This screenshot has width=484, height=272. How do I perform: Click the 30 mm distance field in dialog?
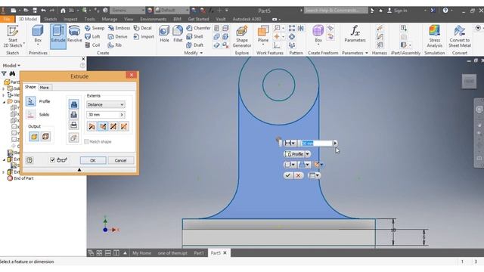point(103,115)
